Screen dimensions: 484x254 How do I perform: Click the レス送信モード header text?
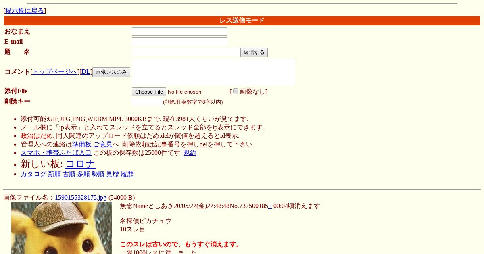[242, 21]
